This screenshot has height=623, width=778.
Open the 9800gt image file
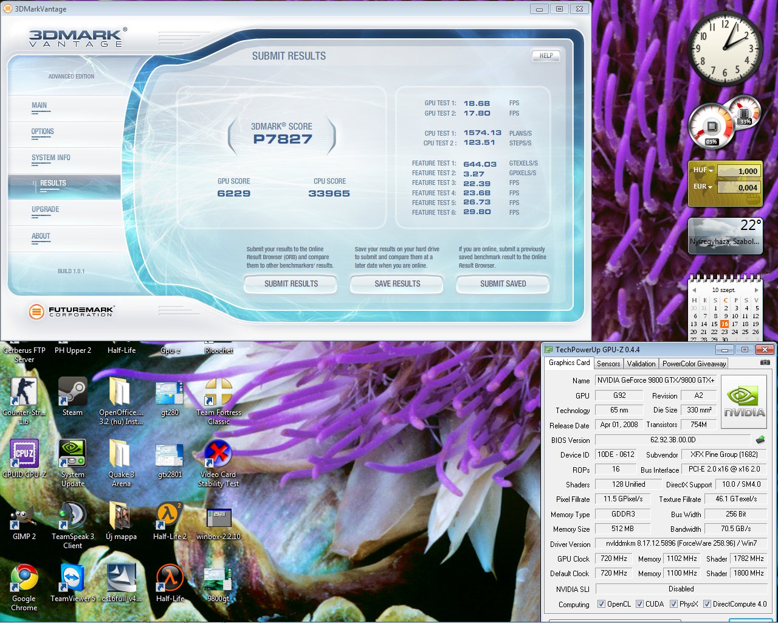click(218, 584)
